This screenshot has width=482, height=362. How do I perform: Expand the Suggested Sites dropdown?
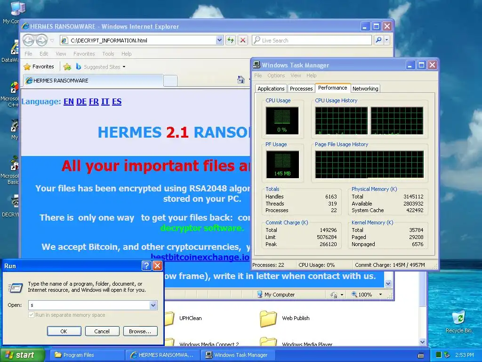[x=124, y=67]
